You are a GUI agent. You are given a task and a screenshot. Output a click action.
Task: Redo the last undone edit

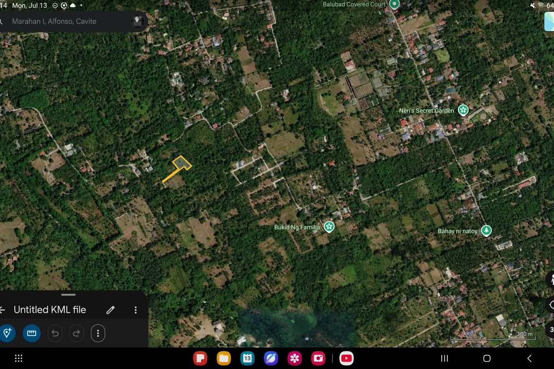click(x=76, y=333)
